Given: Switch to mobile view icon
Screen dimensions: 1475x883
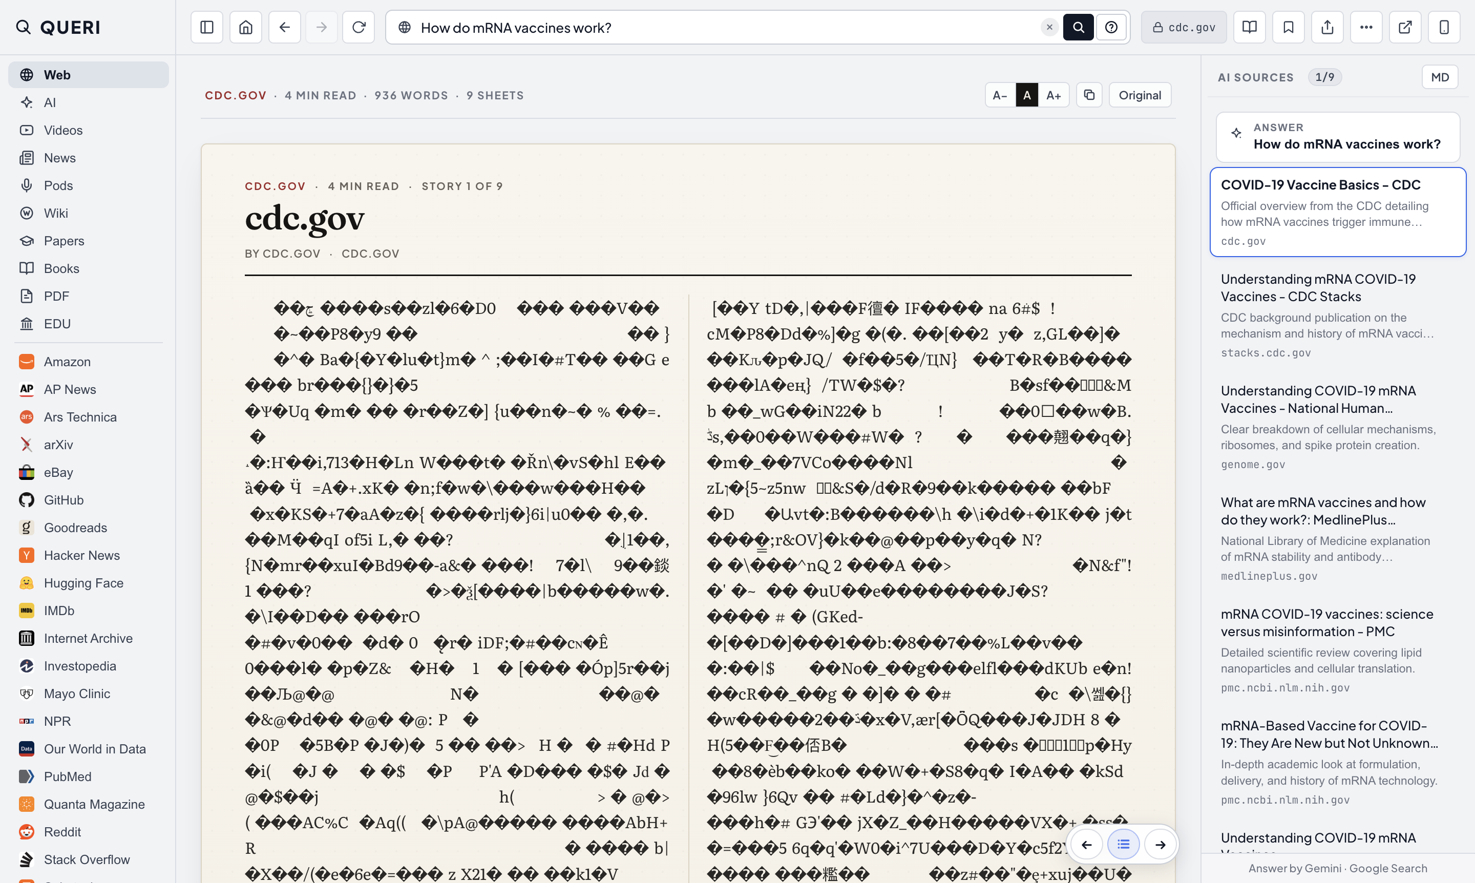Looking at the screenshot, I should click(x=1444, y=27).
